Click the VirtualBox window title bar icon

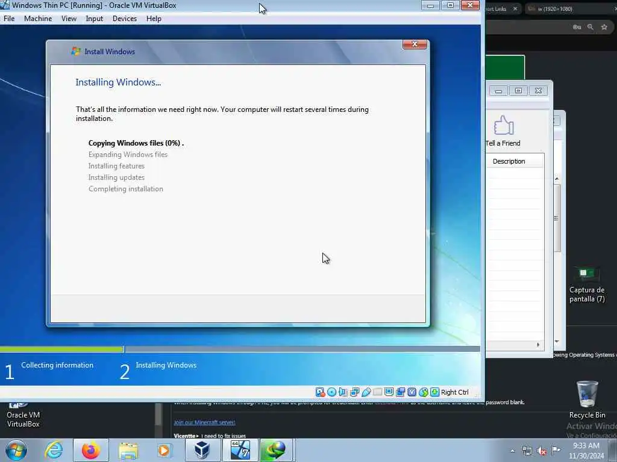click(x=5, y=5)
